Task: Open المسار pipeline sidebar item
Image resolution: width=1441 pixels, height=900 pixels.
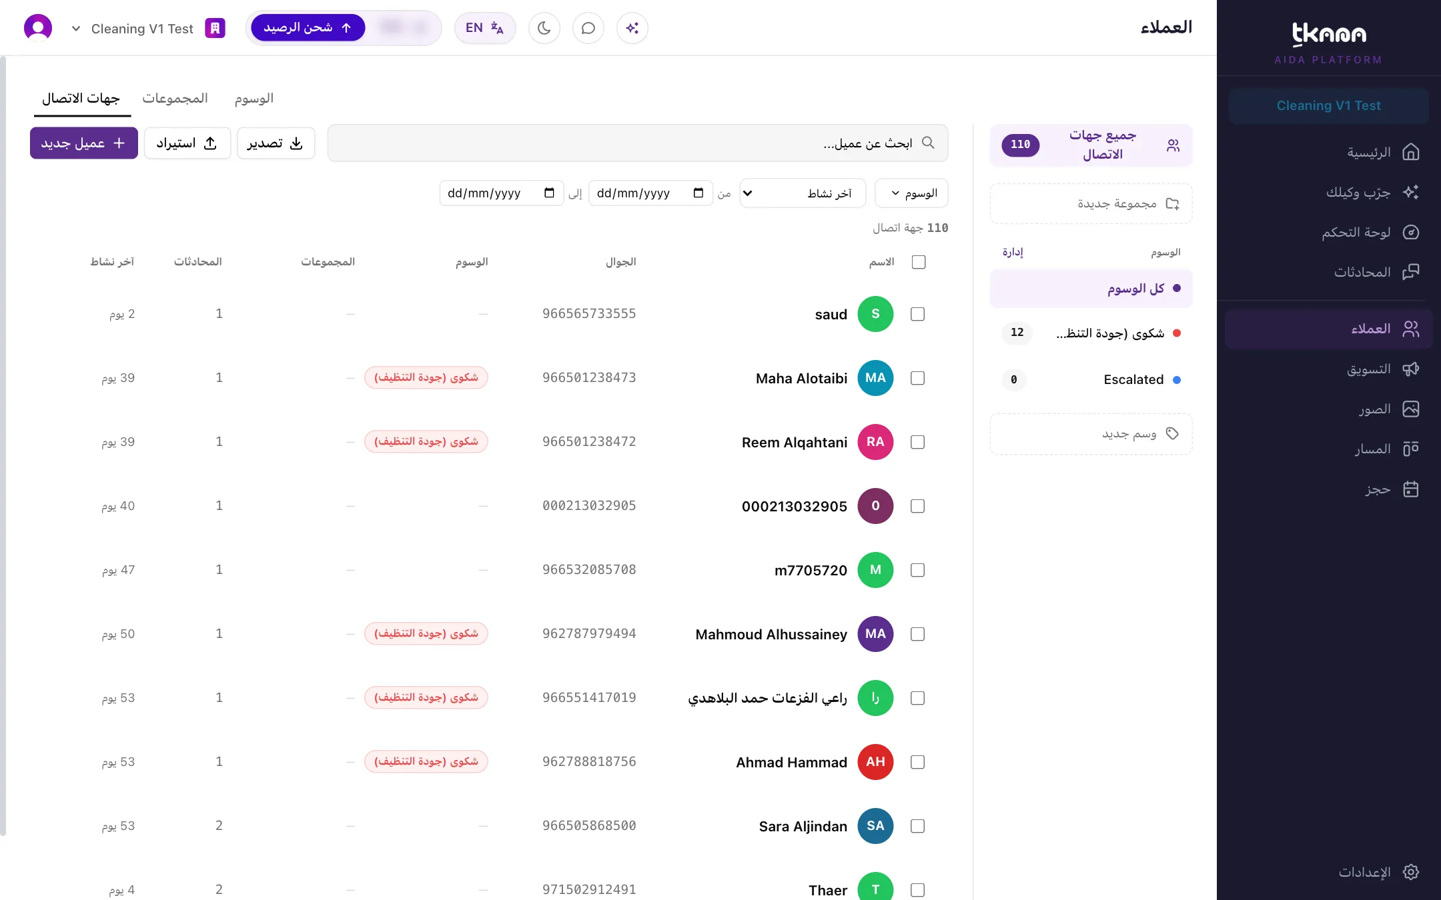Action: 1328,449
